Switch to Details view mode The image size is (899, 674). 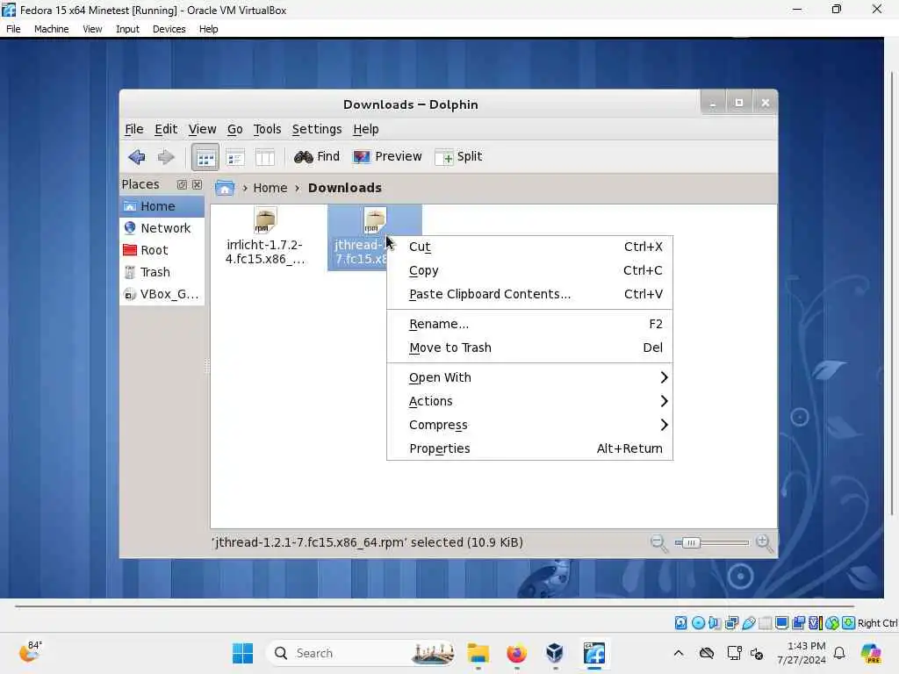coord(235,157)
